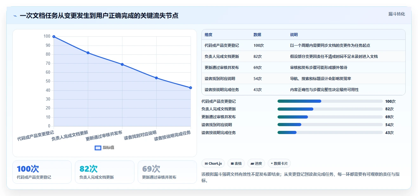The width and height of the screenshot is (418, 196).
Task: Click the y-axis label 50
Action: (x=48, y=81)
